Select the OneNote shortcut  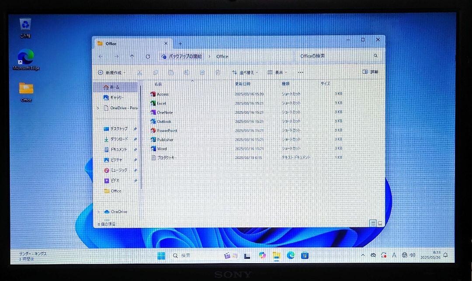[x=162, y=112]
